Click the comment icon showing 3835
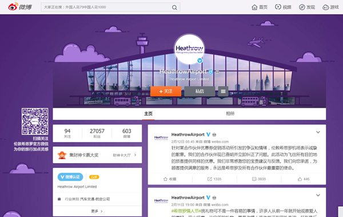The image size is (343, 217). click(254, 179)
